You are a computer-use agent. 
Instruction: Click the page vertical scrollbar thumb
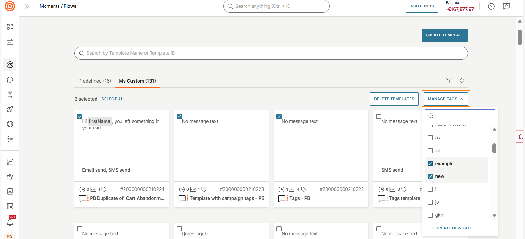(x=520, y=37)
